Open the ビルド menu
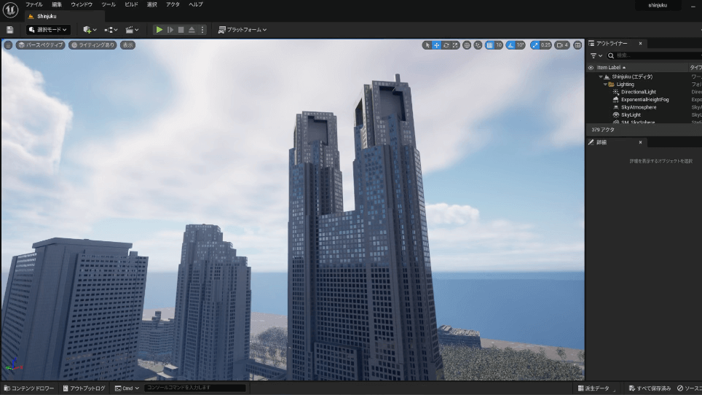 pyautogui.click(x=131, y=4)
